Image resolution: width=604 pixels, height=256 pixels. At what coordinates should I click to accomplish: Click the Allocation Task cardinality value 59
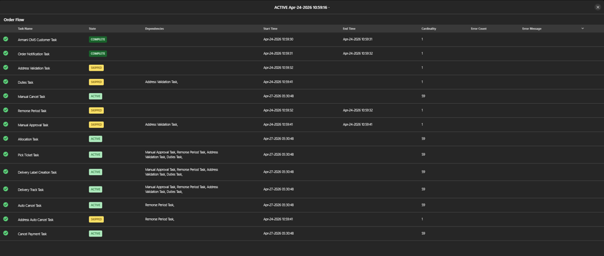(x=424, y=139)
